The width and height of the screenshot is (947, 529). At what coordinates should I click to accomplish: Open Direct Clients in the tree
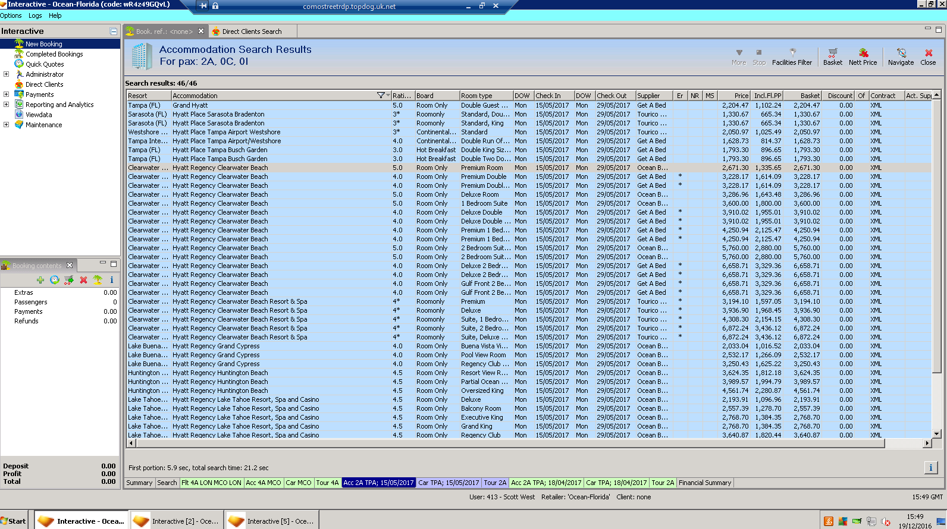[44, 84]
